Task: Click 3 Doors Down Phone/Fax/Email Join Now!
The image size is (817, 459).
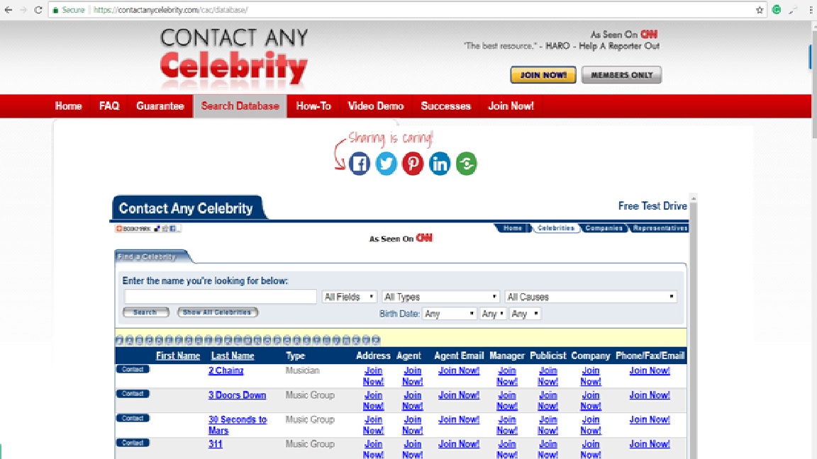Action: tap(649, 395)
